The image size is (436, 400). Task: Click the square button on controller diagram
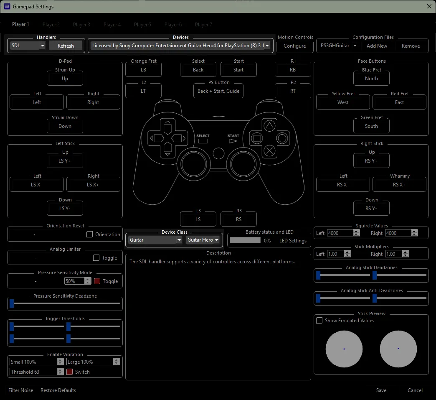(257, 138)
